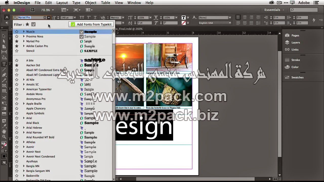Favorite the Stencil font star

[17, 51]
